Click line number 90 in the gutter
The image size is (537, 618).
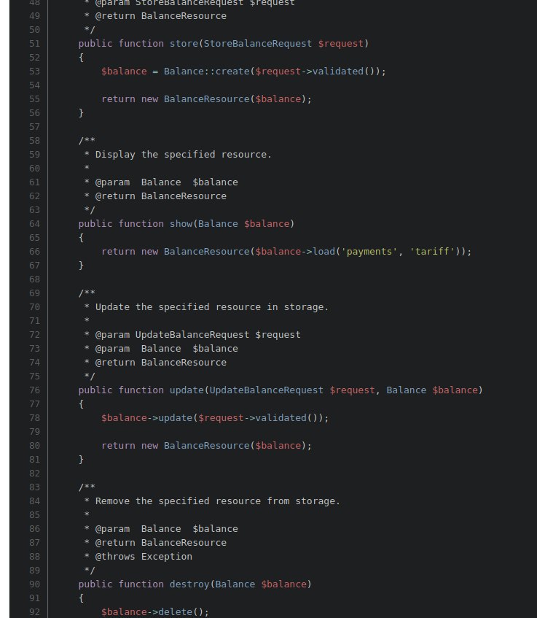[x=35, y=584]
